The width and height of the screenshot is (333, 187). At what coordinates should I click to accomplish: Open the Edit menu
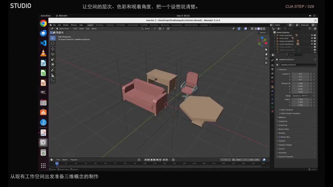click(x=59, y=25)
